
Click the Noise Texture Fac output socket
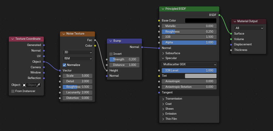pyautogui.click(x=95, y=40)
